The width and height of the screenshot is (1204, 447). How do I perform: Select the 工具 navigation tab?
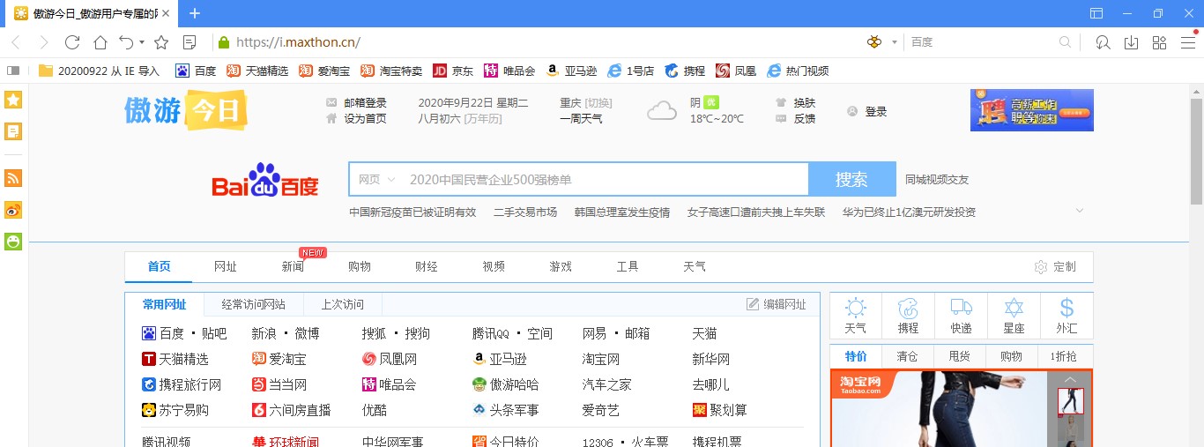tap(628, 267)
